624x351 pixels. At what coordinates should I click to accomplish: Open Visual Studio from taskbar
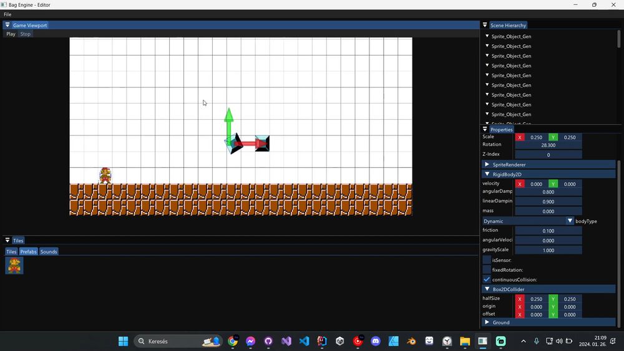(x=286, y=341)
